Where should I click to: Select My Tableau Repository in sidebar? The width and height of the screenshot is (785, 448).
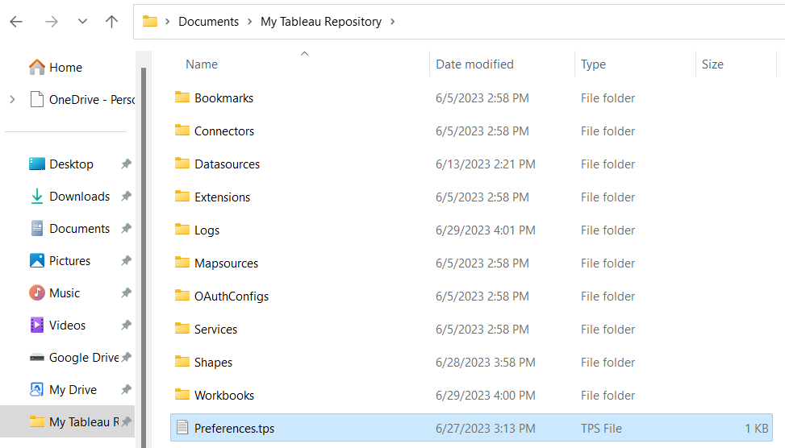(x=68, y=421)
